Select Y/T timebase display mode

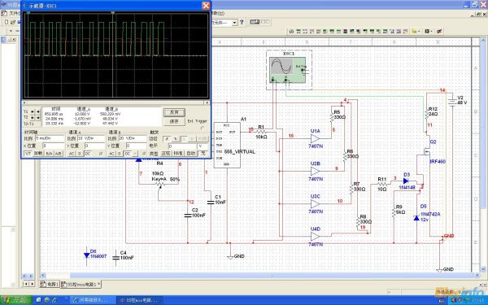click(28, 154)
